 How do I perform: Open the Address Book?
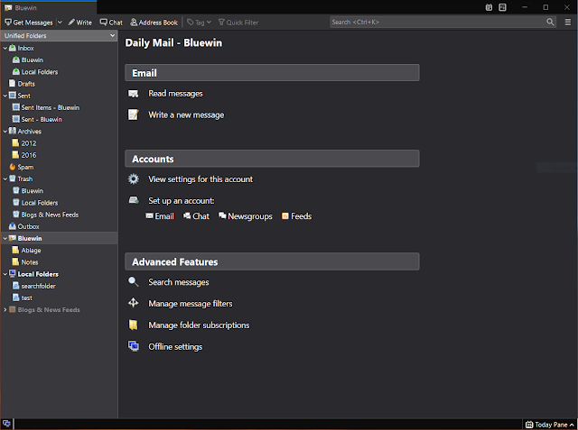coord(154,22)
